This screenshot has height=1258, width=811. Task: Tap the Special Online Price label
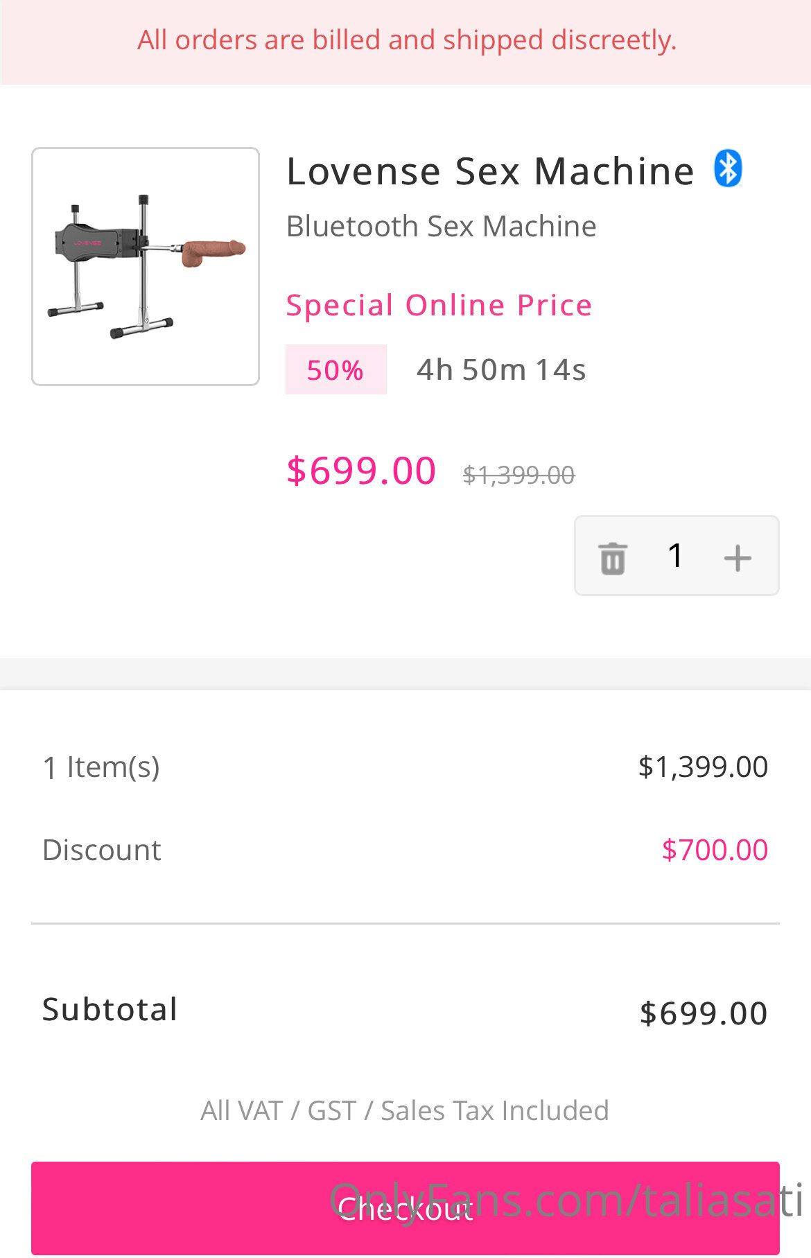(x=439, y=305)
